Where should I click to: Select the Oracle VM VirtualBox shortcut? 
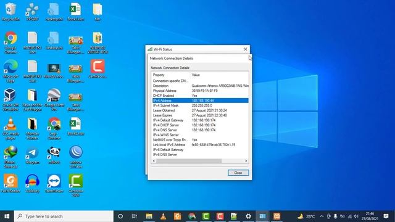click(10, 100)
